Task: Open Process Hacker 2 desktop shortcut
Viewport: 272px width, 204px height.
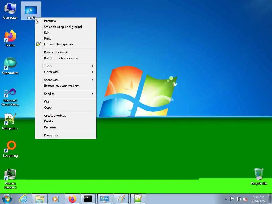Action: pyautogui.click(x=10, y=179)
